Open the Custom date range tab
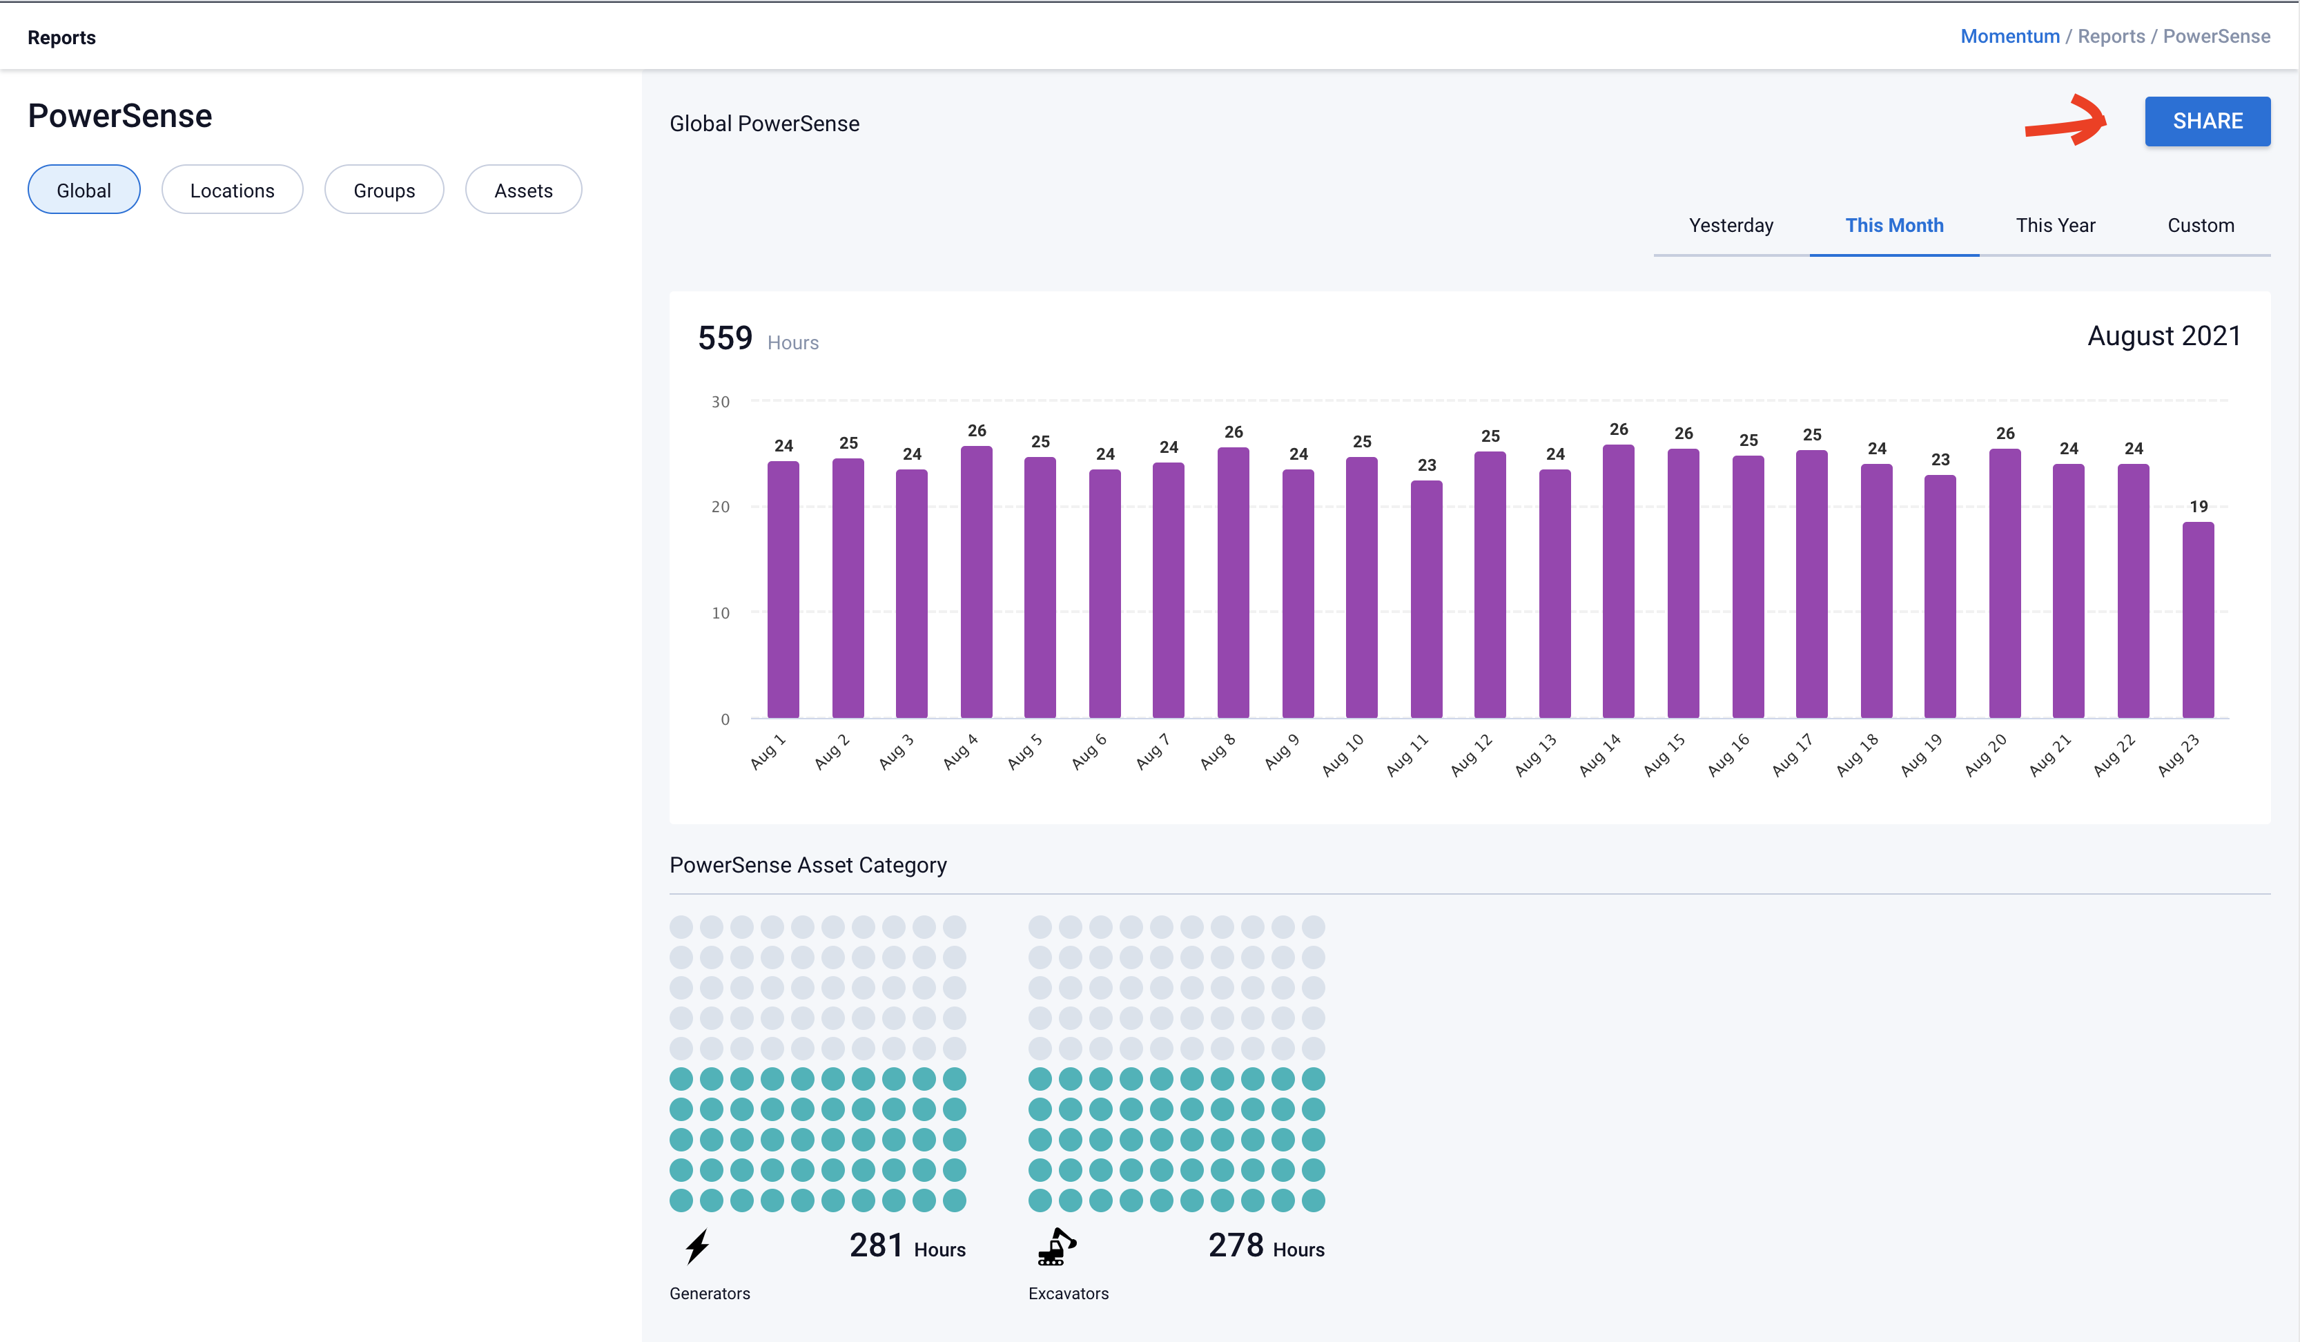The image size is (2300, 1342). tap(2200, 226)
